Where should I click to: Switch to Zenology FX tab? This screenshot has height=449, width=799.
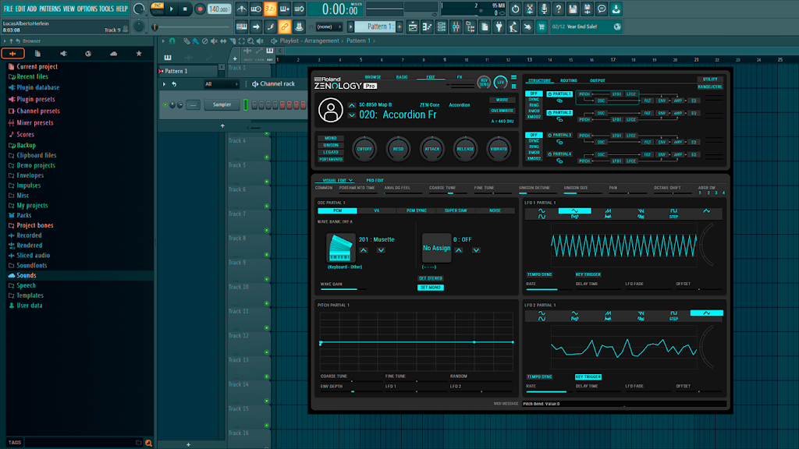460,77
